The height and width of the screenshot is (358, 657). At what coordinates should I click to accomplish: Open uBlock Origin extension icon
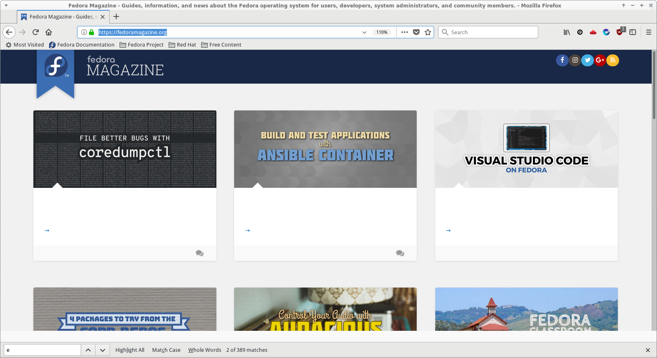(x=620, y=32)
